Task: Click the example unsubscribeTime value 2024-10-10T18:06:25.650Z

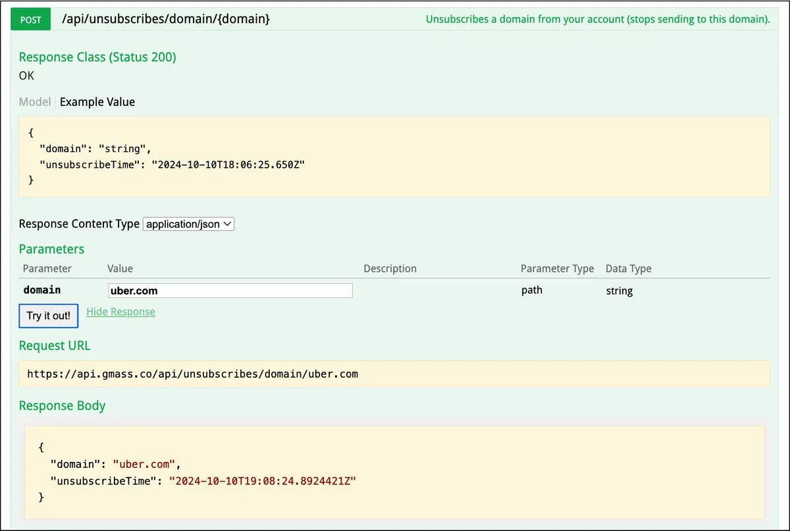Action: pos(228,164)
